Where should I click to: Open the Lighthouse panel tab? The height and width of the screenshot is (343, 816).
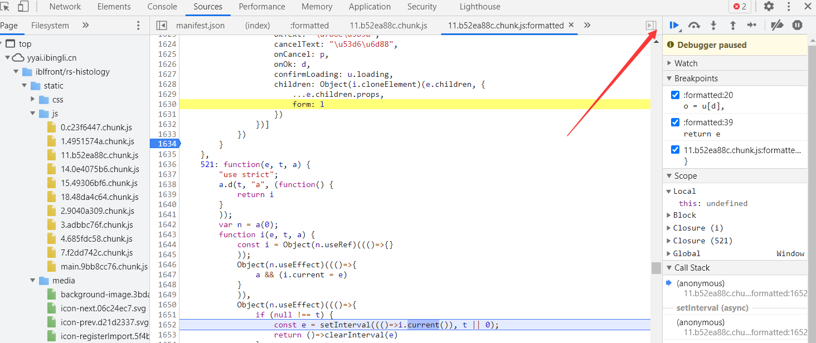point(480,7)
